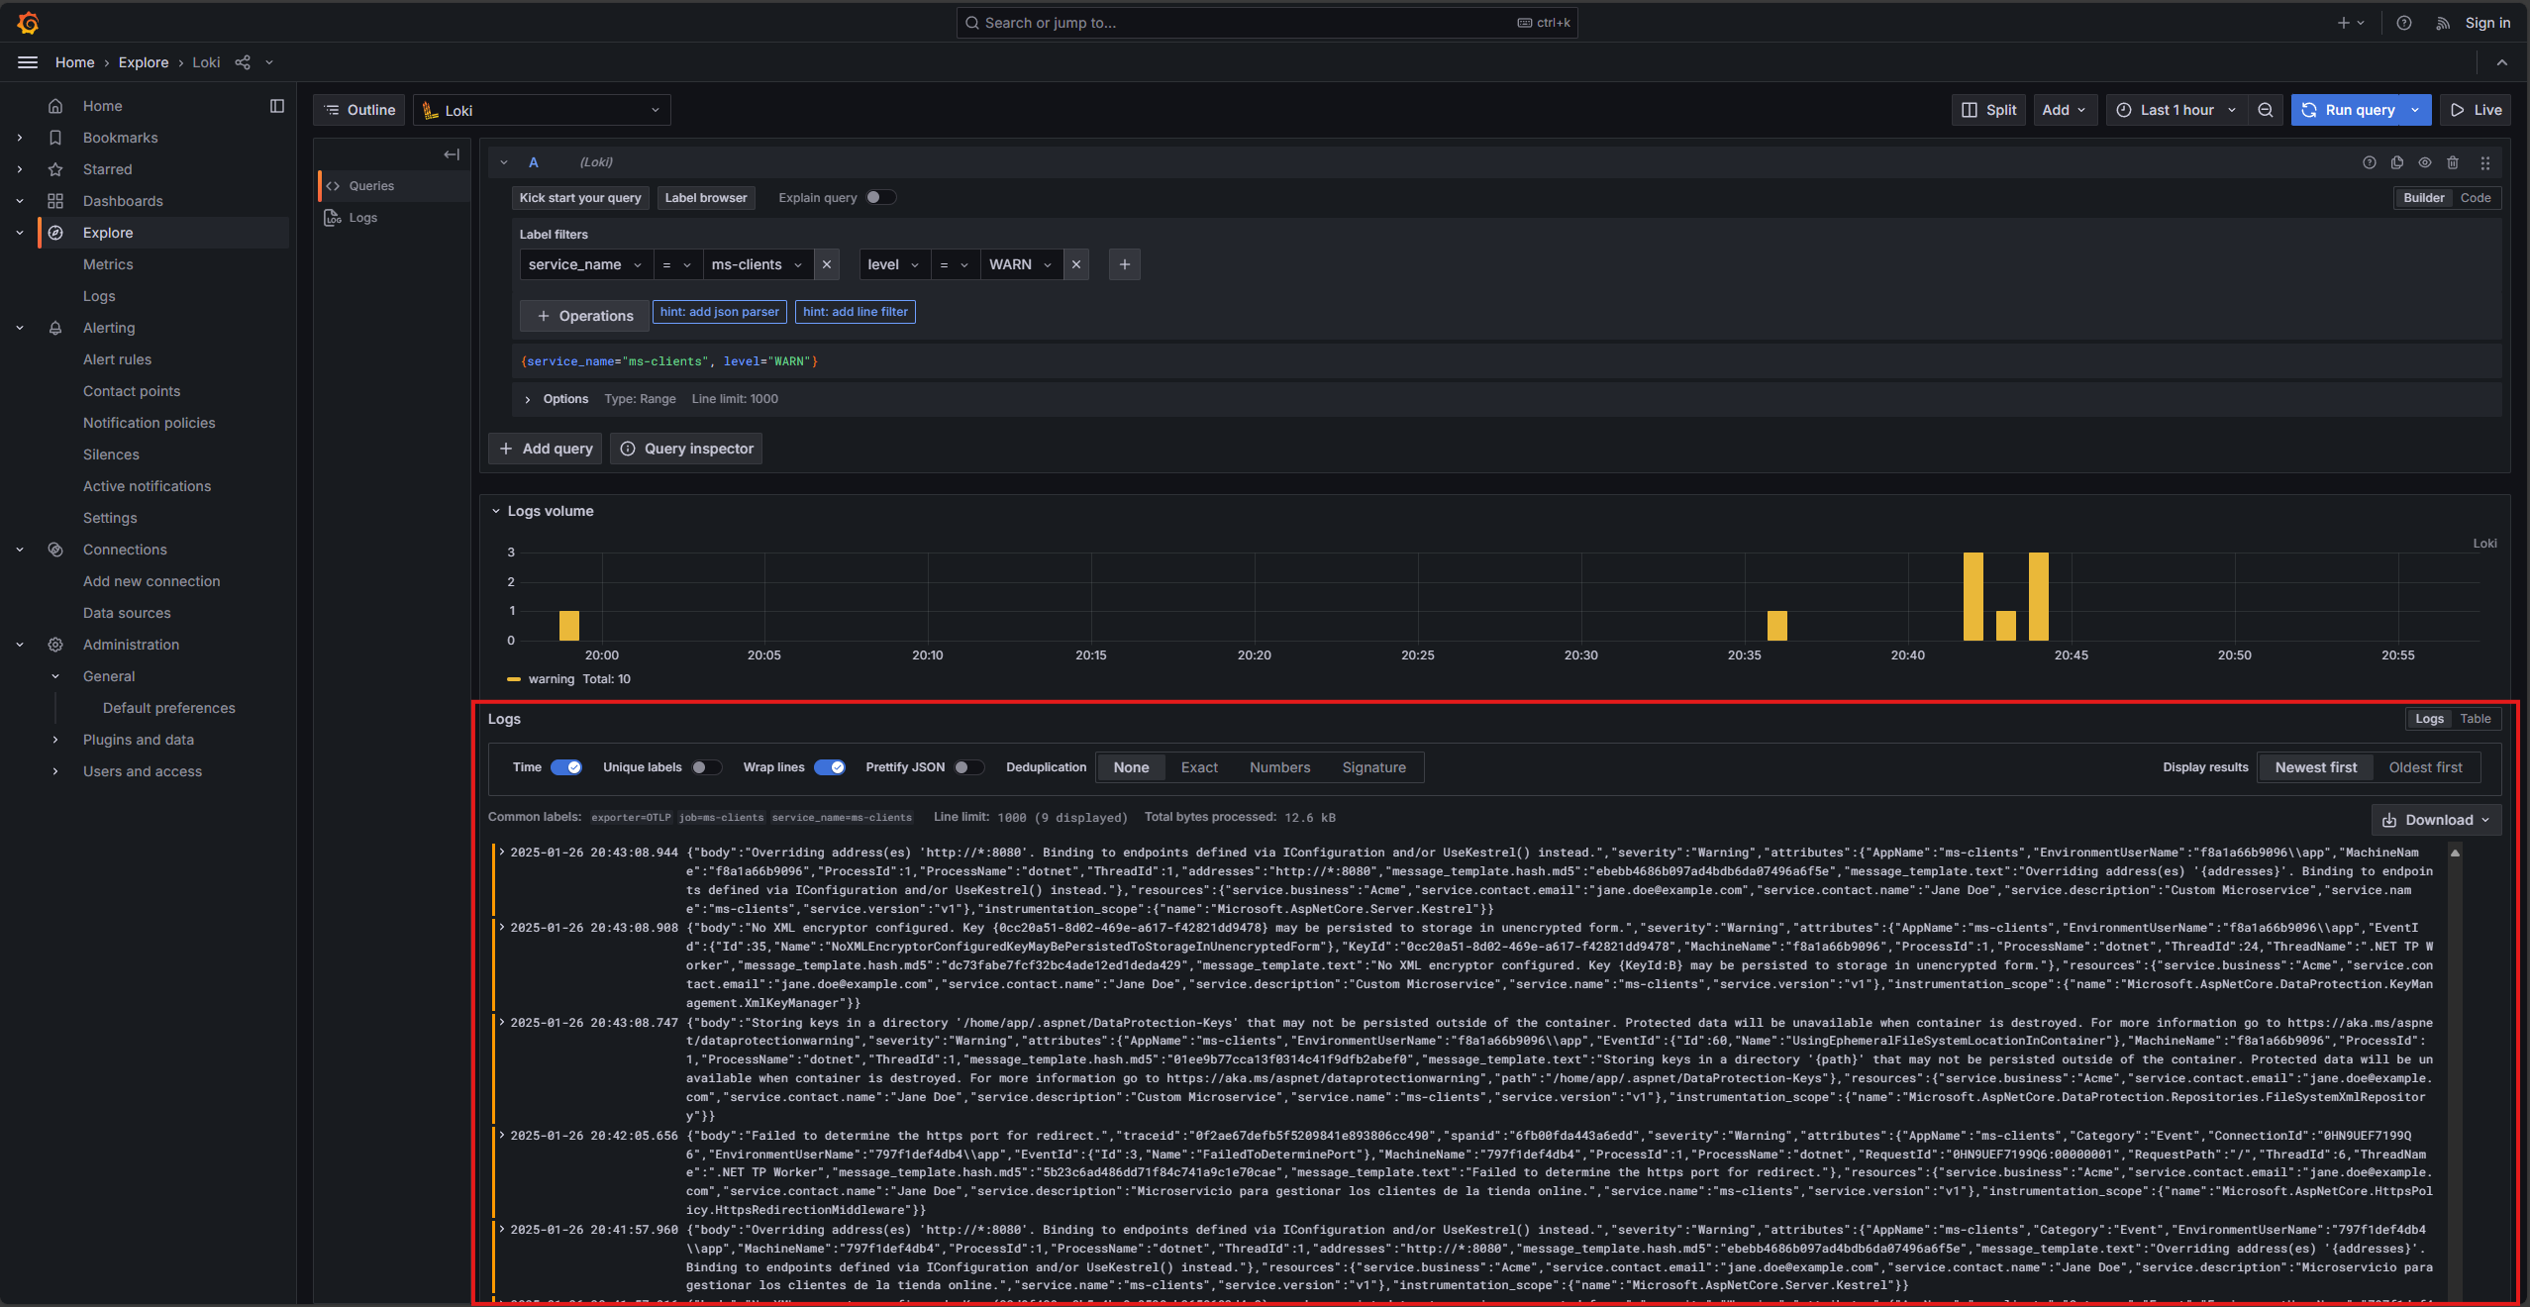This screenshot has height=1307, width=2530.
Task: Show query A help icon
Action: 2369,162
